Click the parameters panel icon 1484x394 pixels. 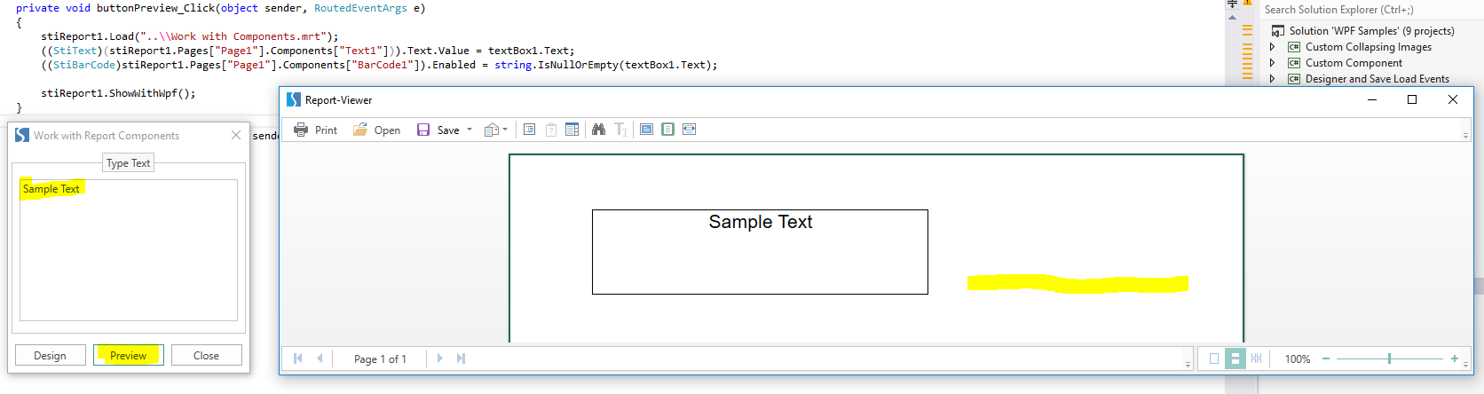point(551,130)
